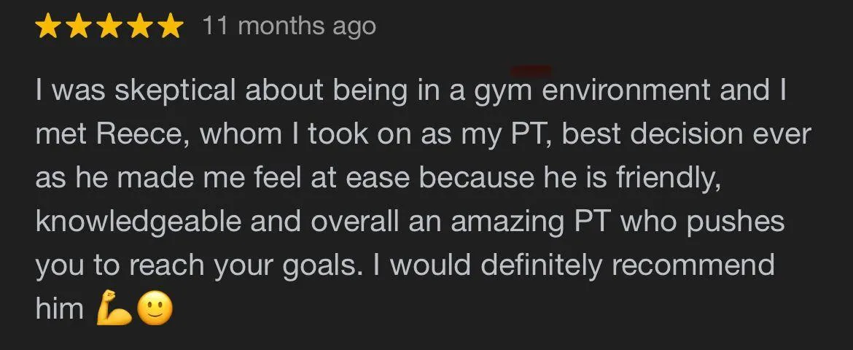Click the fifth yellow rating star
This screenshot has width=853, height=350.
click(170, 26)
